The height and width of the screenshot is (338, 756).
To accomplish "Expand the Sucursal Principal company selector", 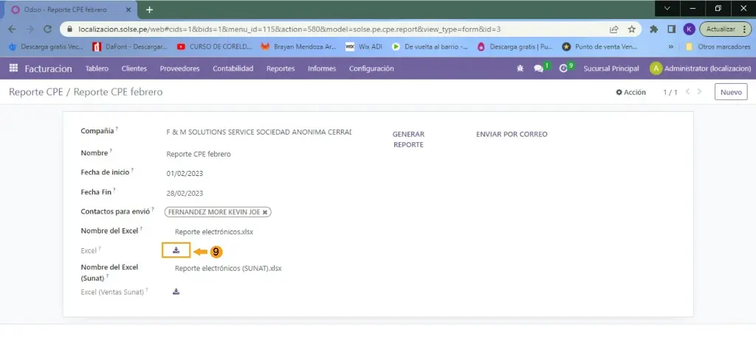I will coord(611,68).
